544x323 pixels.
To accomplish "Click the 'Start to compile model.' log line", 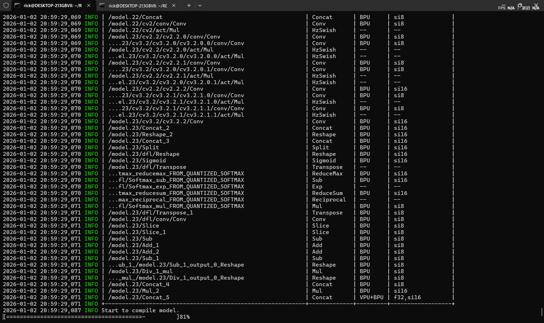I will [x=140, y=310].
